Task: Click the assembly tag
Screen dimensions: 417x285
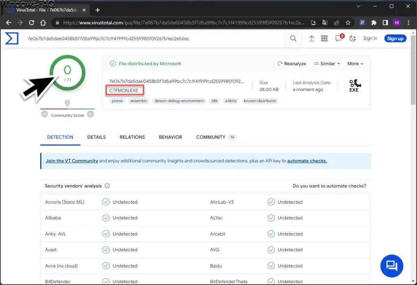Action: 138,101
